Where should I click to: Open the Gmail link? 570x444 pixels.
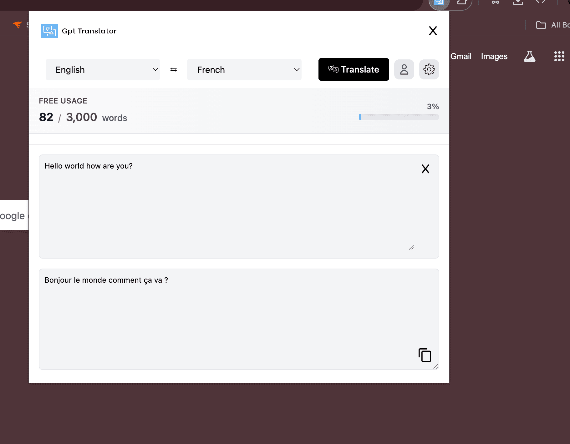coord(461,56)
